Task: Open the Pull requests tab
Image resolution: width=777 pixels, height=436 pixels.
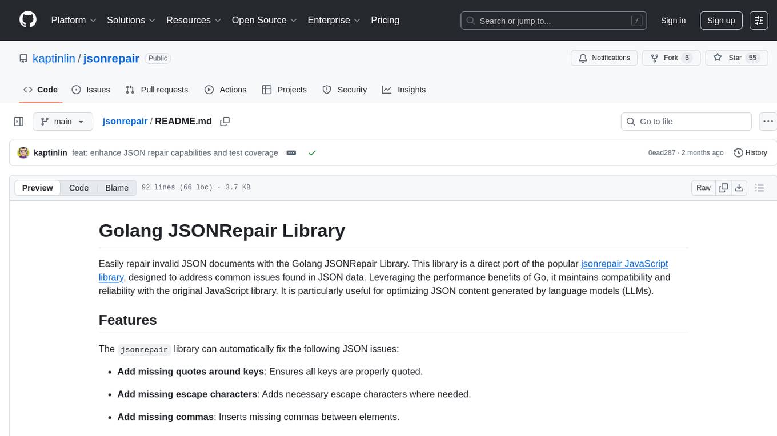Action: point(157,90)
